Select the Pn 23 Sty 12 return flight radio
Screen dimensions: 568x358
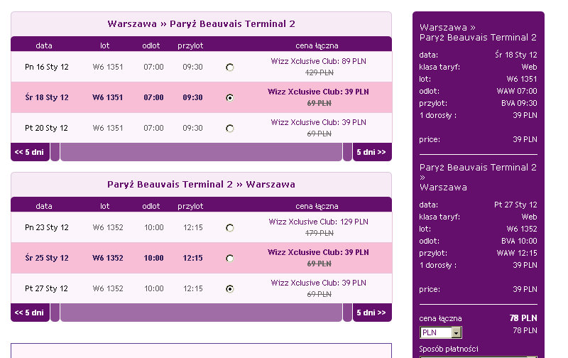(229, 228)
